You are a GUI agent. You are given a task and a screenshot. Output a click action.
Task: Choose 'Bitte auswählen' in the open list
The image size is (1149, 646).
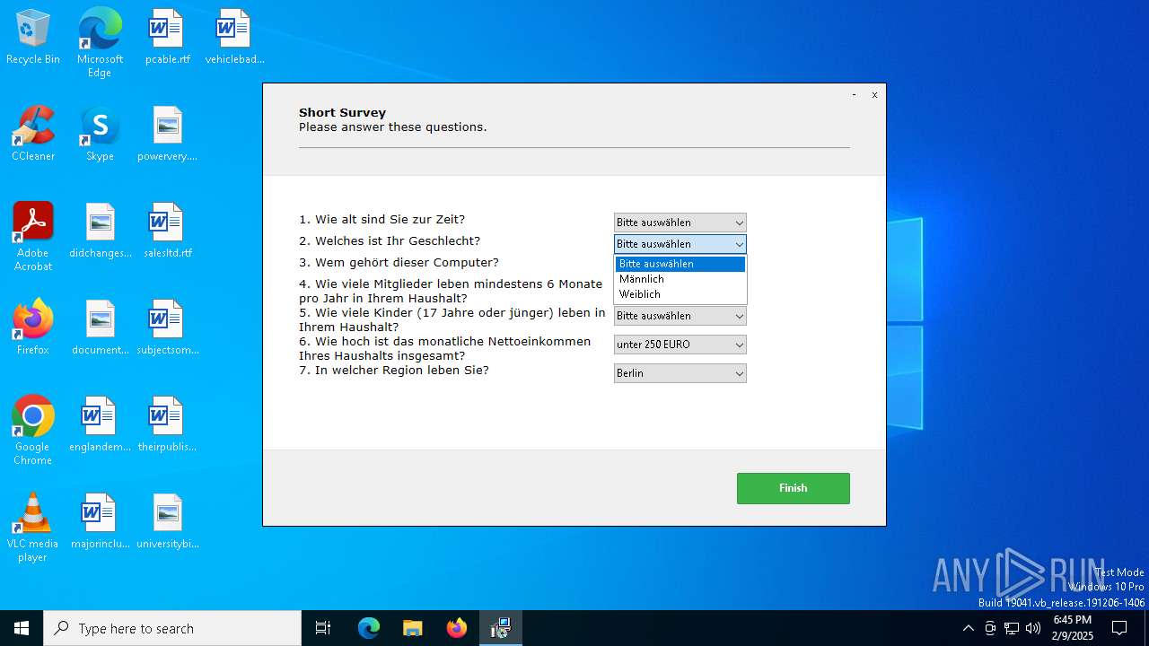680,264
